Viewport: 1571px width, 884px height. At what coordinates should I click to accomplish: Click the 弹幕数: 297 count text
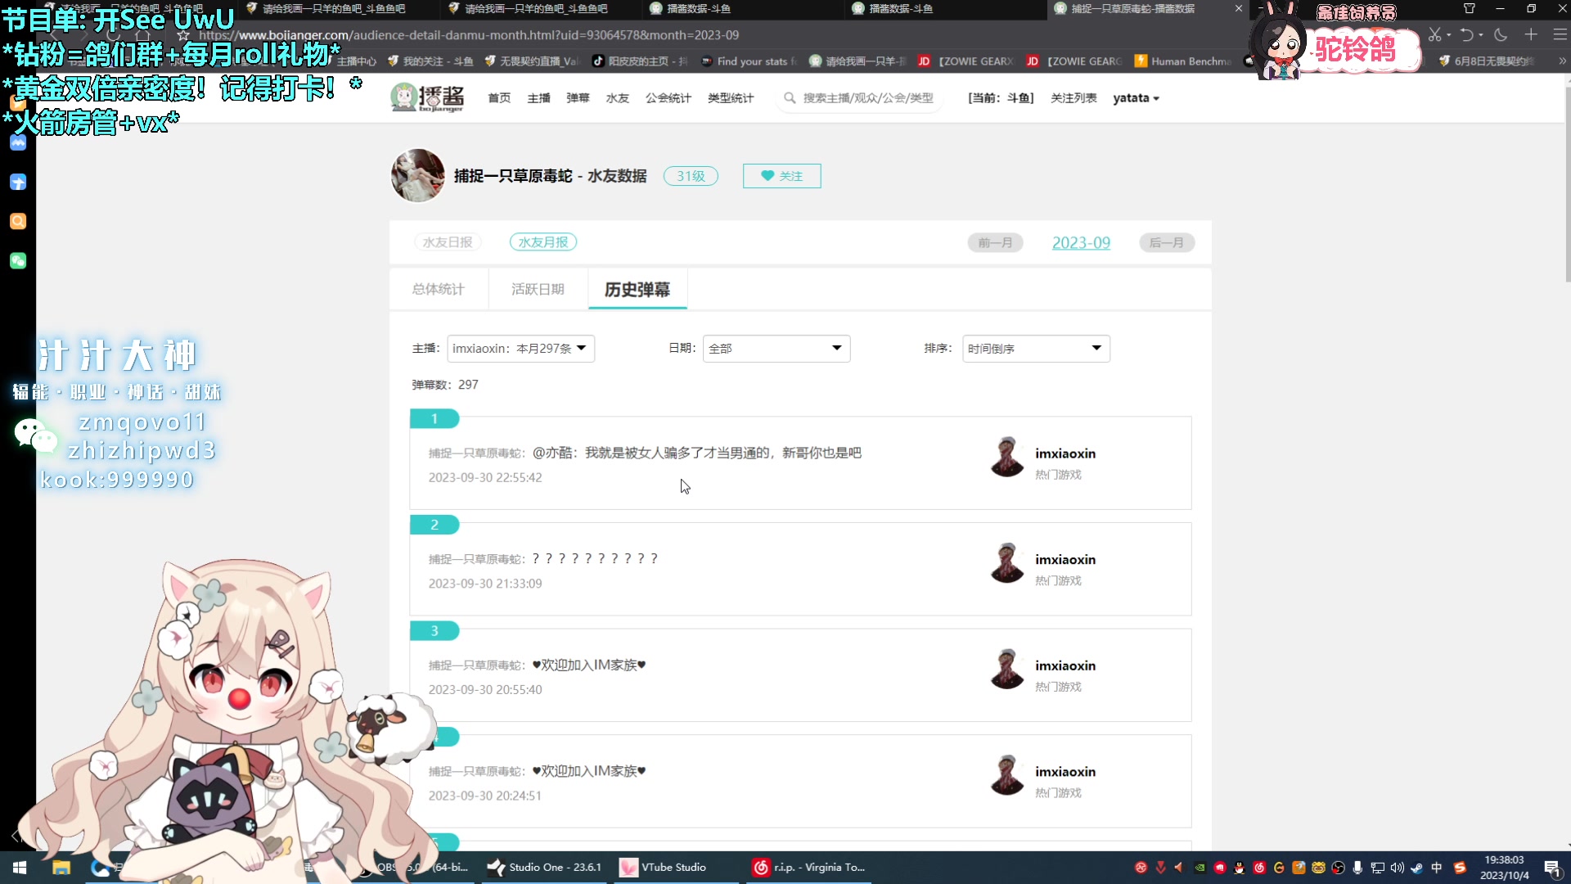tap(445, 385)
